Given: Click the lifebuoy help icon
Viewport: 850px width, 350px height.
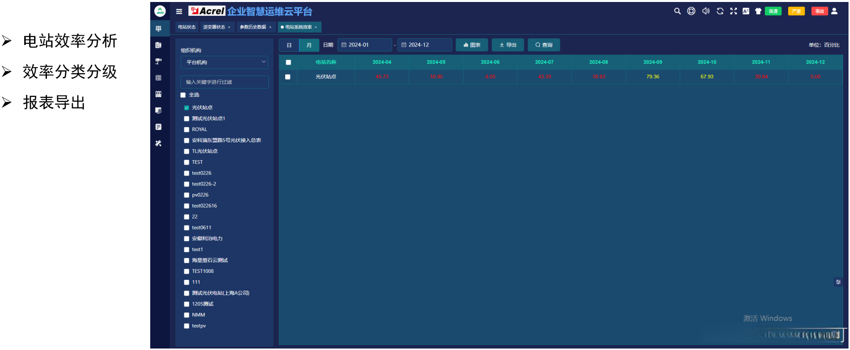Looking at the screenshot, I should pyautogui.click(x=691, y=11).
